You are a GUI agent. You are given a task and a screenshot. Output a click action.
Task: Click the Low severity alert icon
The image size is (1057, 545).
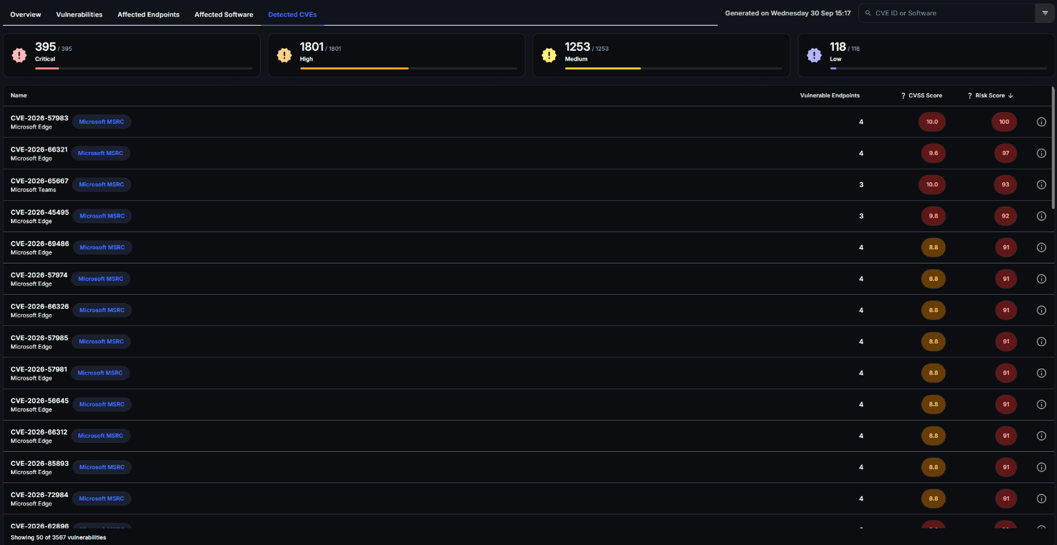coord(814,55)
